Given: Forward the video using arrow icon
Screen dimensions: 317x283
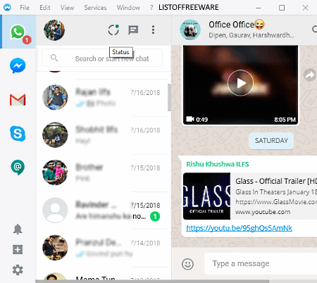Looking at the screenshot, I should [x=310, y=75].
